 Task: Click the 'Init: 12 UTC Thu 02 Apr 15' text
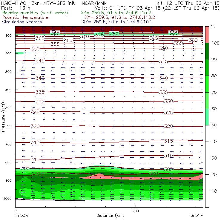pos(188,3)
